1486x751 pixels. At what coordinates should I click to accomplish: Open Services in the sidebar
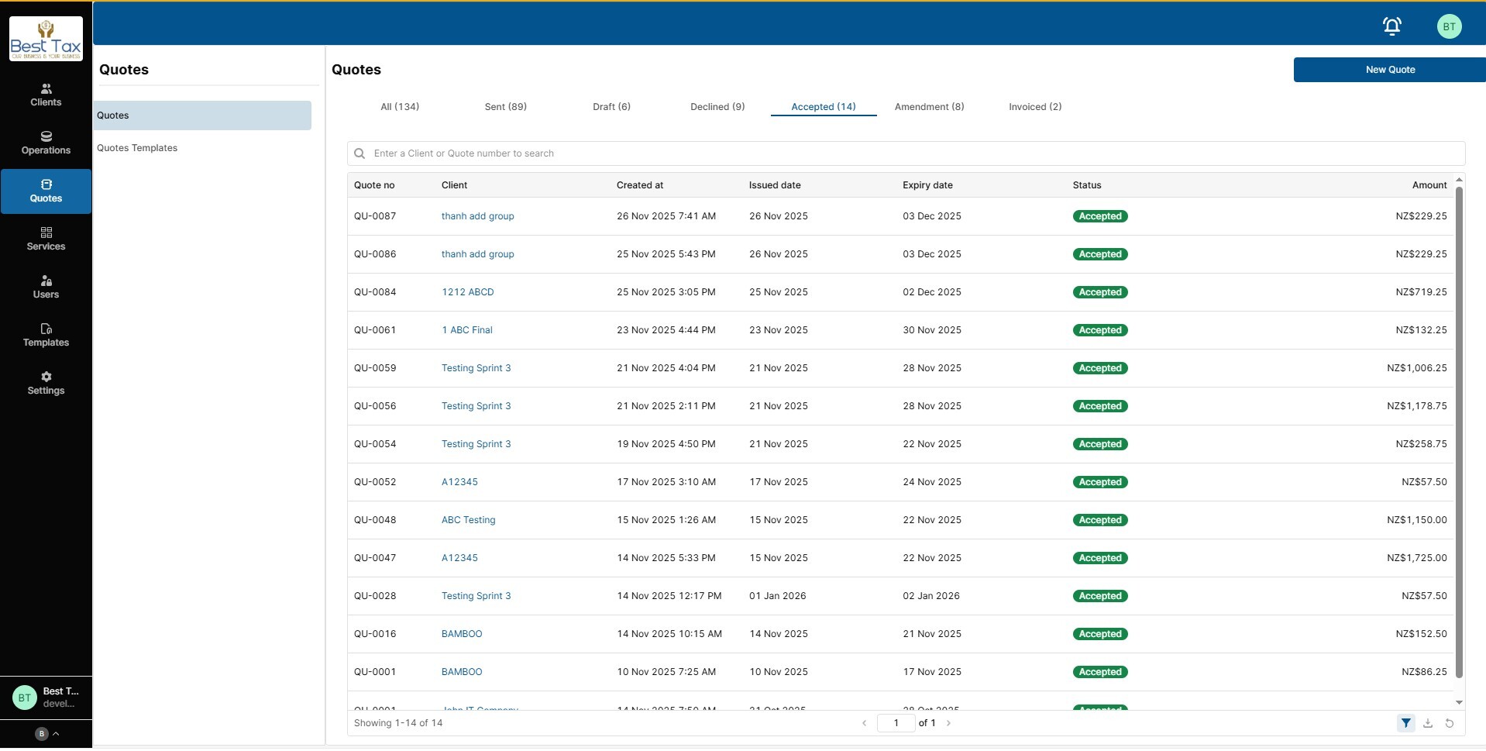click(46, 239)
